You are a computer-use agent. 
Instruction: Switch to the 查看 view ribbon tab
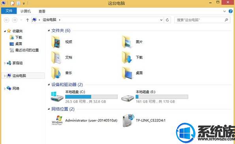coord(42,11)
